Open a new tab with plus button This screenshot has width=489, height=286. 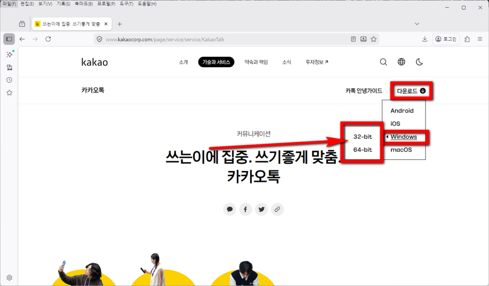coord(119,24)
